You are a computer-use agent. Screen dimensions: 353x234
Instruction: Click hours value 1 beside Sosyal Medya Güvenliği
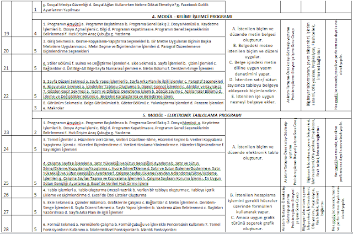pos(35,10)
